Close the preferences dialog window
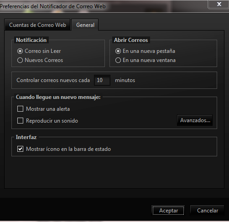 point(219,4)
